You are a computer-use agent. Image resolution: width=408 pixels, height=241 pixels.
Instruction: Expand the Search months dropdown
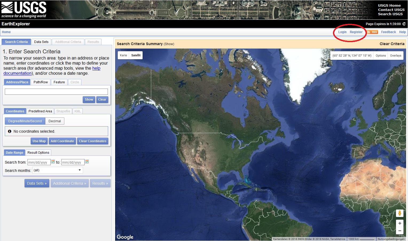[57, 170]
